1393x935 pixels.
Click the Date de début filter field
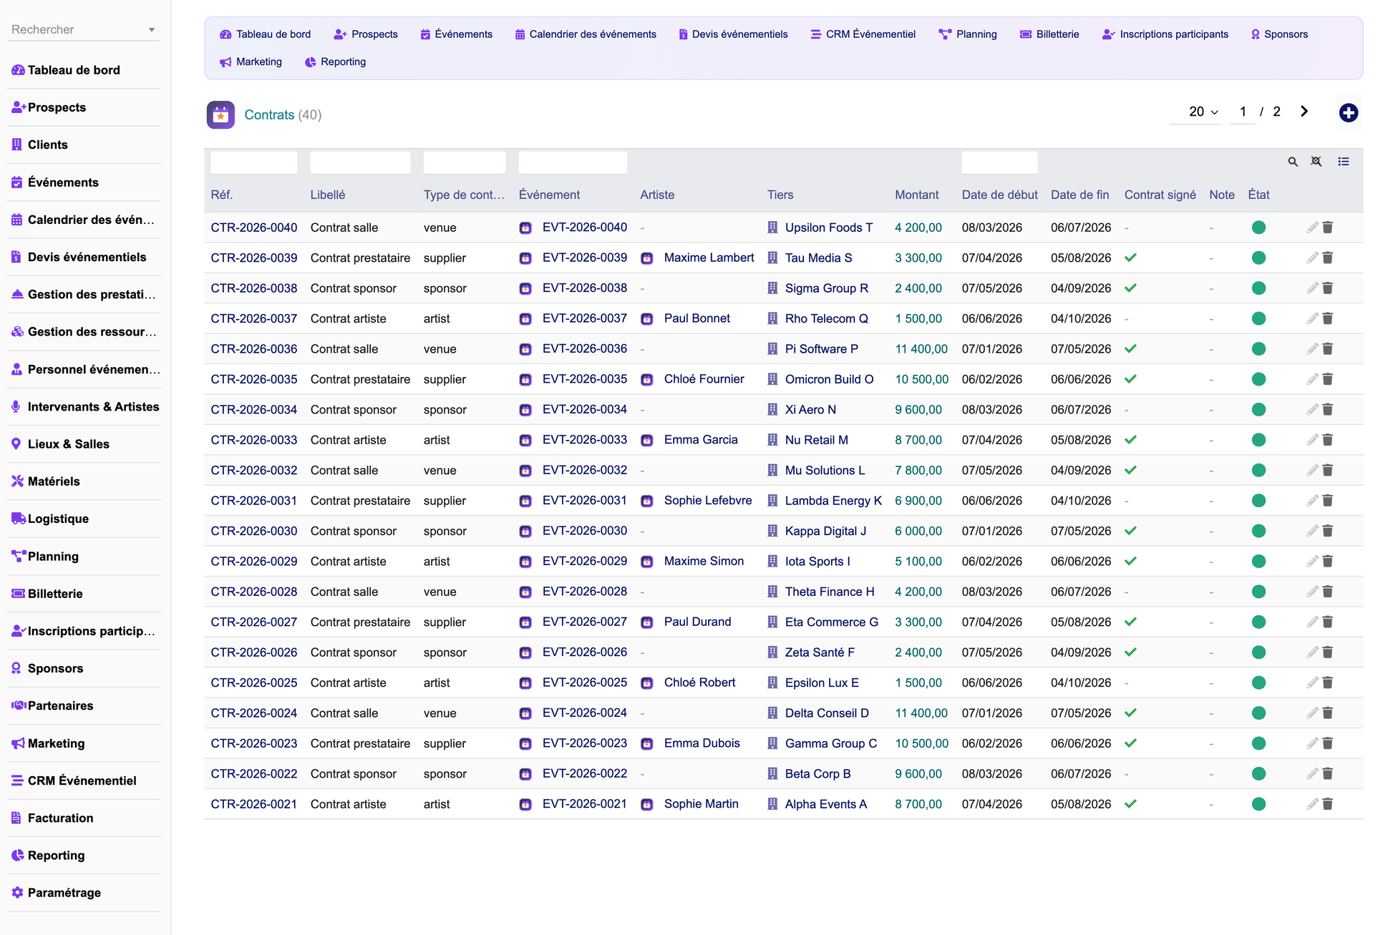point(999,162)
